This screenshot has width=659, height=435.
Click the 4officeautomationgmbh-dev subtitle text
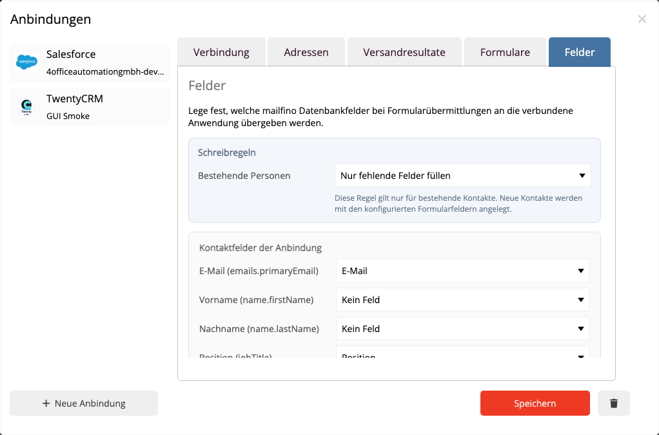pyautogui.click(x=105, y=71)
